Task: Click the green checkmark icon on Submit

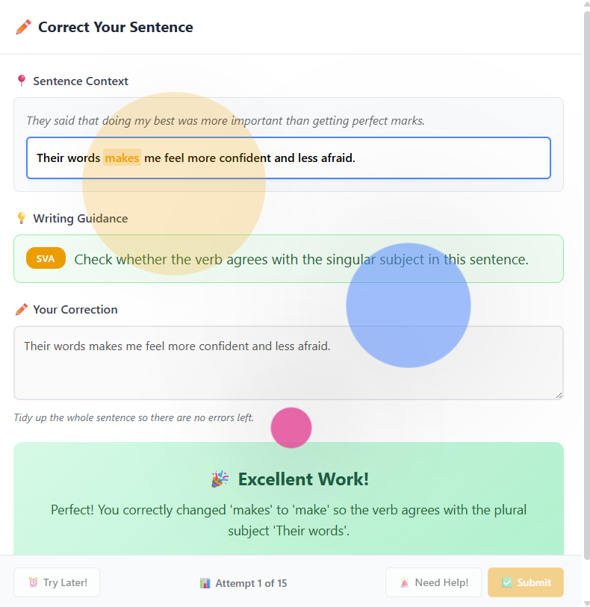Action: tap(507, 582)
